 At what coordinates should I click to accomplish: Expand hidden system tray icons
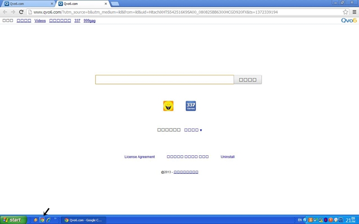(305, 220)
